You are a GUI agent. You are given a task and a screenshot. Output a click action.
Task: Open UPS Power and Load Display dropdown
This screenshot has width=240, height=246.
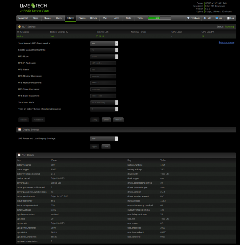click(x=104, y=139)
